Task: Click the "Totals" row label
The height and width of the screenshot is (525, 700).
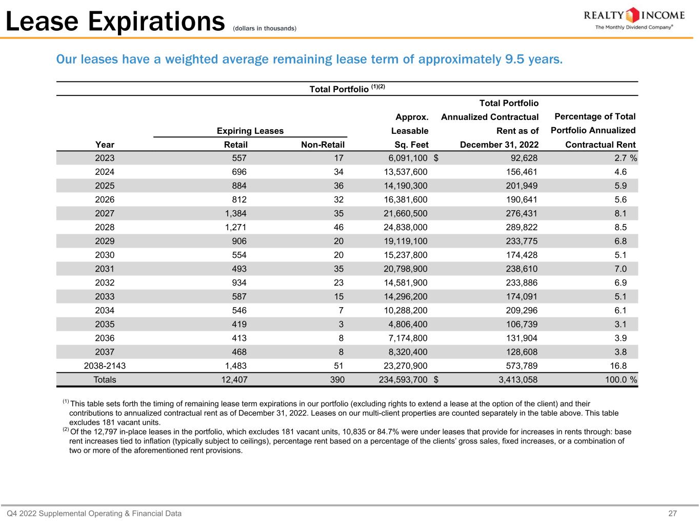Action: pyautogui.click(x=105, y=380)
